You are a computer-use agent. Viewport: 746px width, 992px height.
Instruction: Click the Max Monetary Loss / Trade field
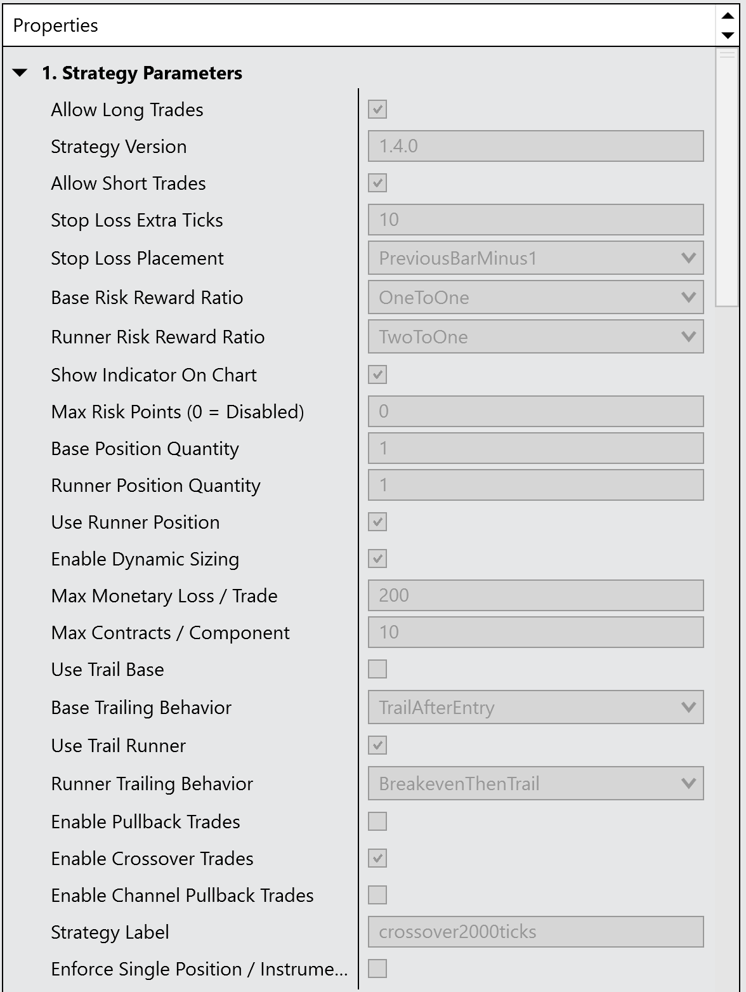(535, 595)
